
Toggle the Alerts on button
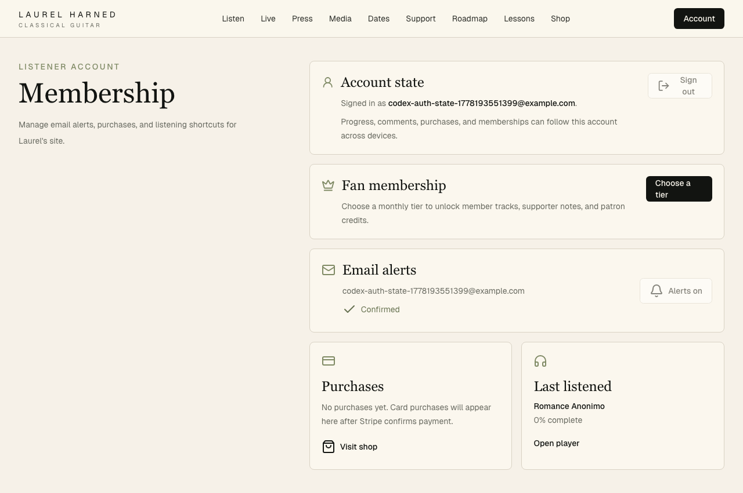676,291
